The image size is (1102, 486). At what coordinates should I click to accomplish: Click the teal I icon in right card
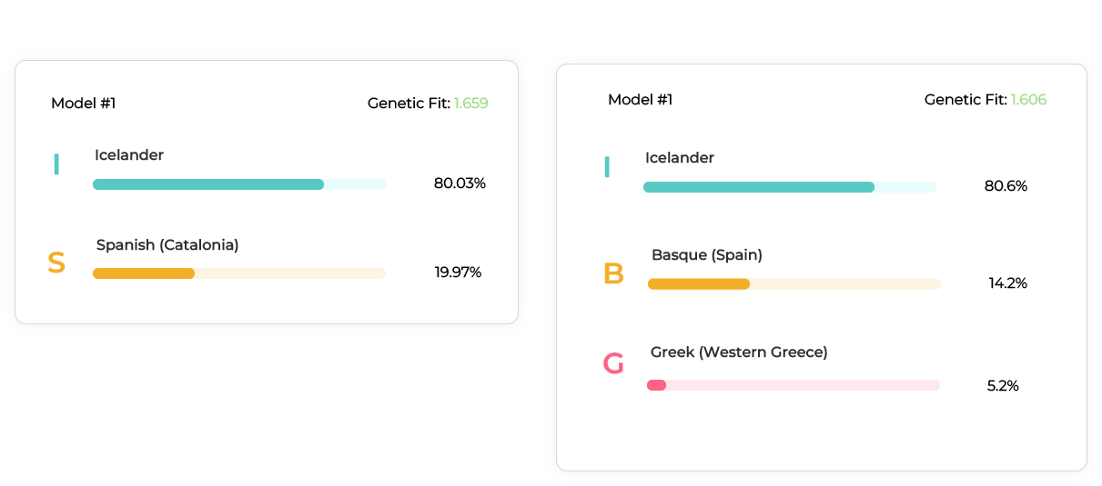coord(607,167)
